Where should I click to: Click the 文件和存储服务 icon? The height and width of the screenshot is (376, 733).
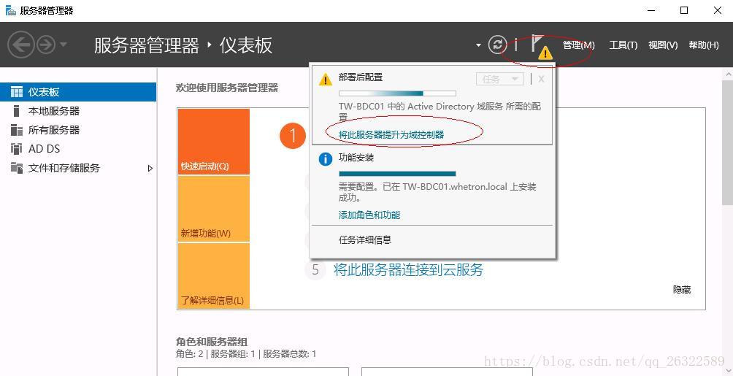(x=16, y=168)
